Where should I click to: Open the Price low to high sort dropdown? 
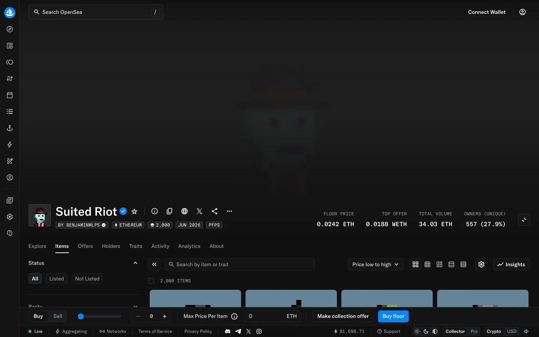(375, 264)
